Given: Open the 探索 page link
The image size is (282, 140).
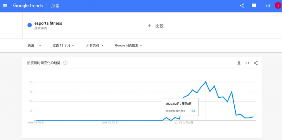Looking at the screenshot, I should pos(55,6).
